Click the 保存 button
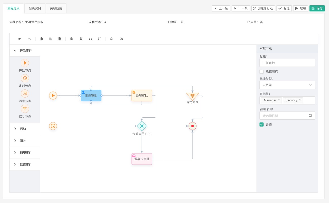This screenshot has height=203, width=329. pos(317,8)
